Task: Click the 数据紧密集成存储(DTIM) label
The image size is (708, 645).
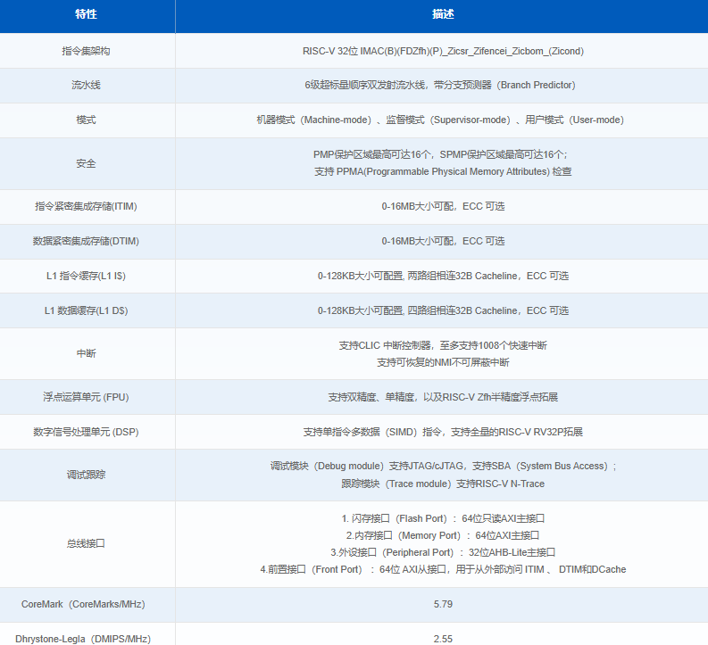Action: coord(87,241)
